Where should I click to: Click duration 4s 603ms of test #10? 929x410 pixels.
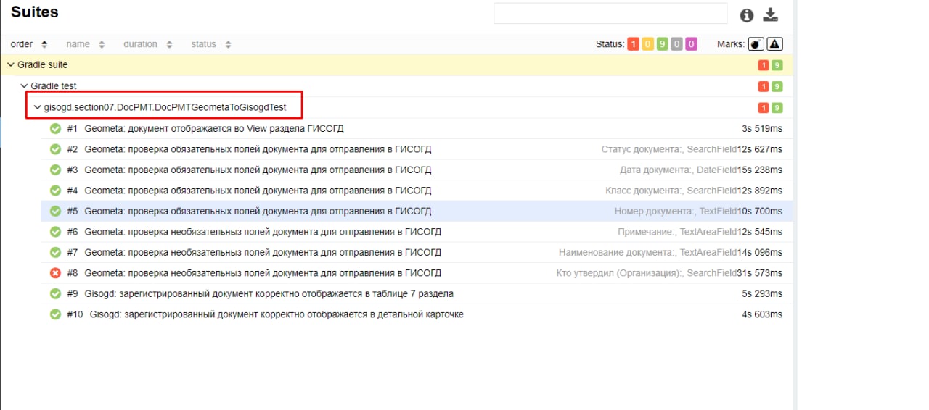click(762, 314)
